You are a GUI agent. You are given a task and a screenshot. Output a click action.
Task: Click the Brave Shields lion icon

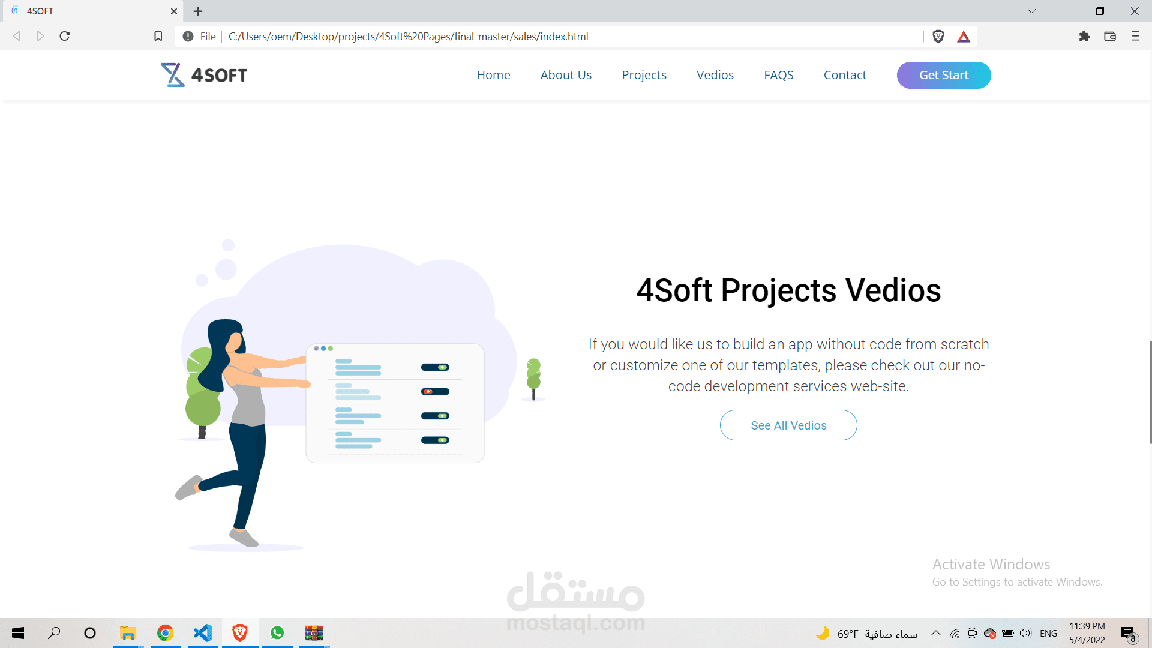938,37
